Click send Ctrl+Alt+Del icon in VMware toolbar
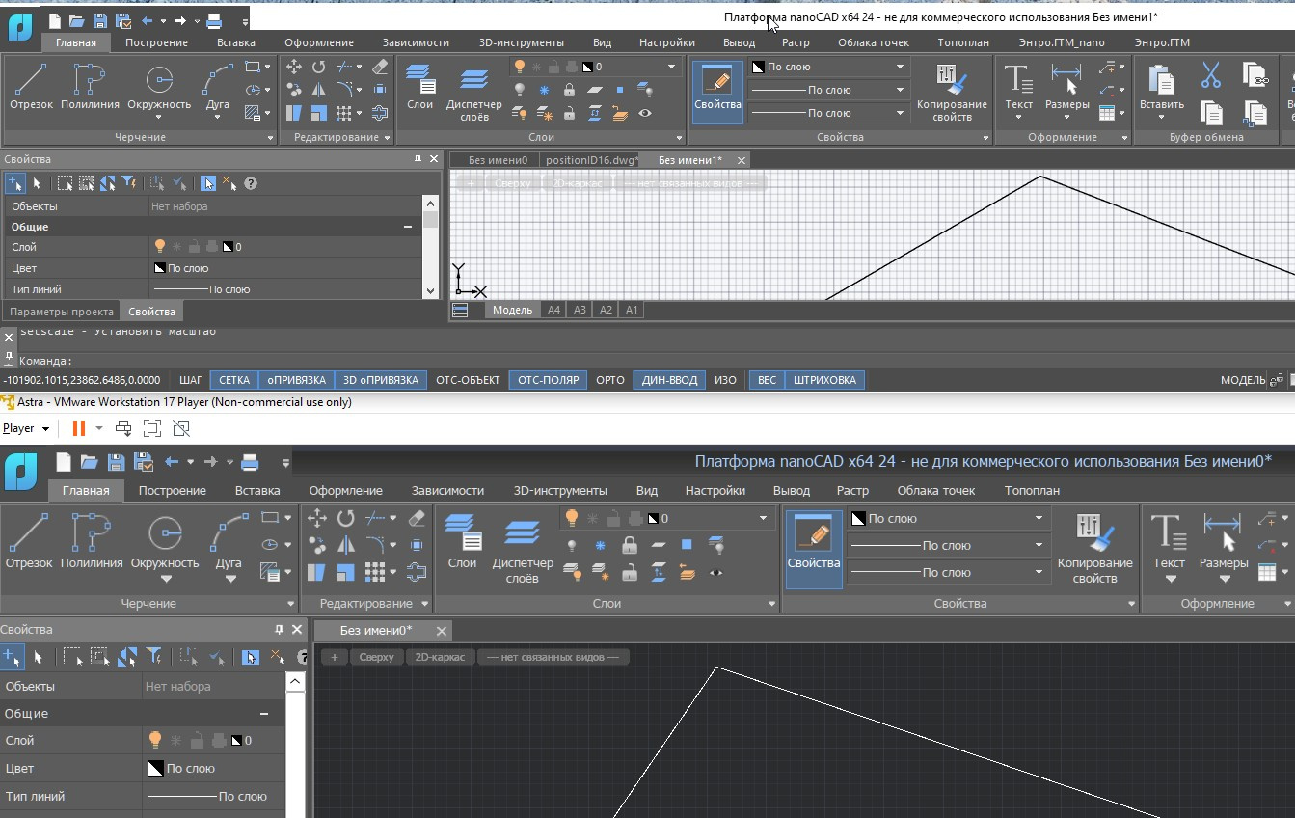The image size is (1295, 818). (123, 428)
